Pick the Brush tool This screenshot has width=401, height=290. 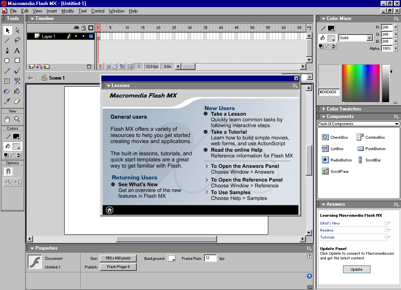coord(17,71)
